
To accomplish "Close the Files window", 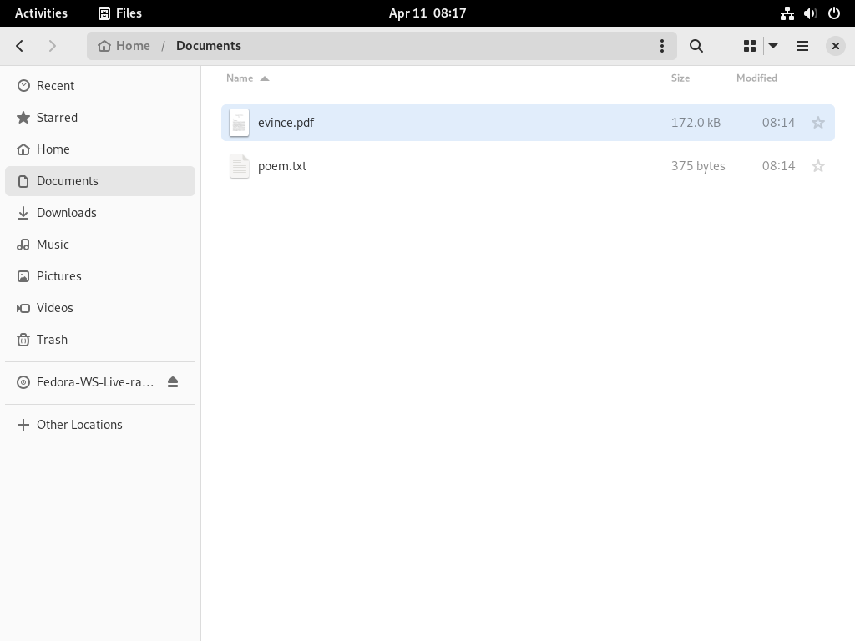I will tap(835, 46).
